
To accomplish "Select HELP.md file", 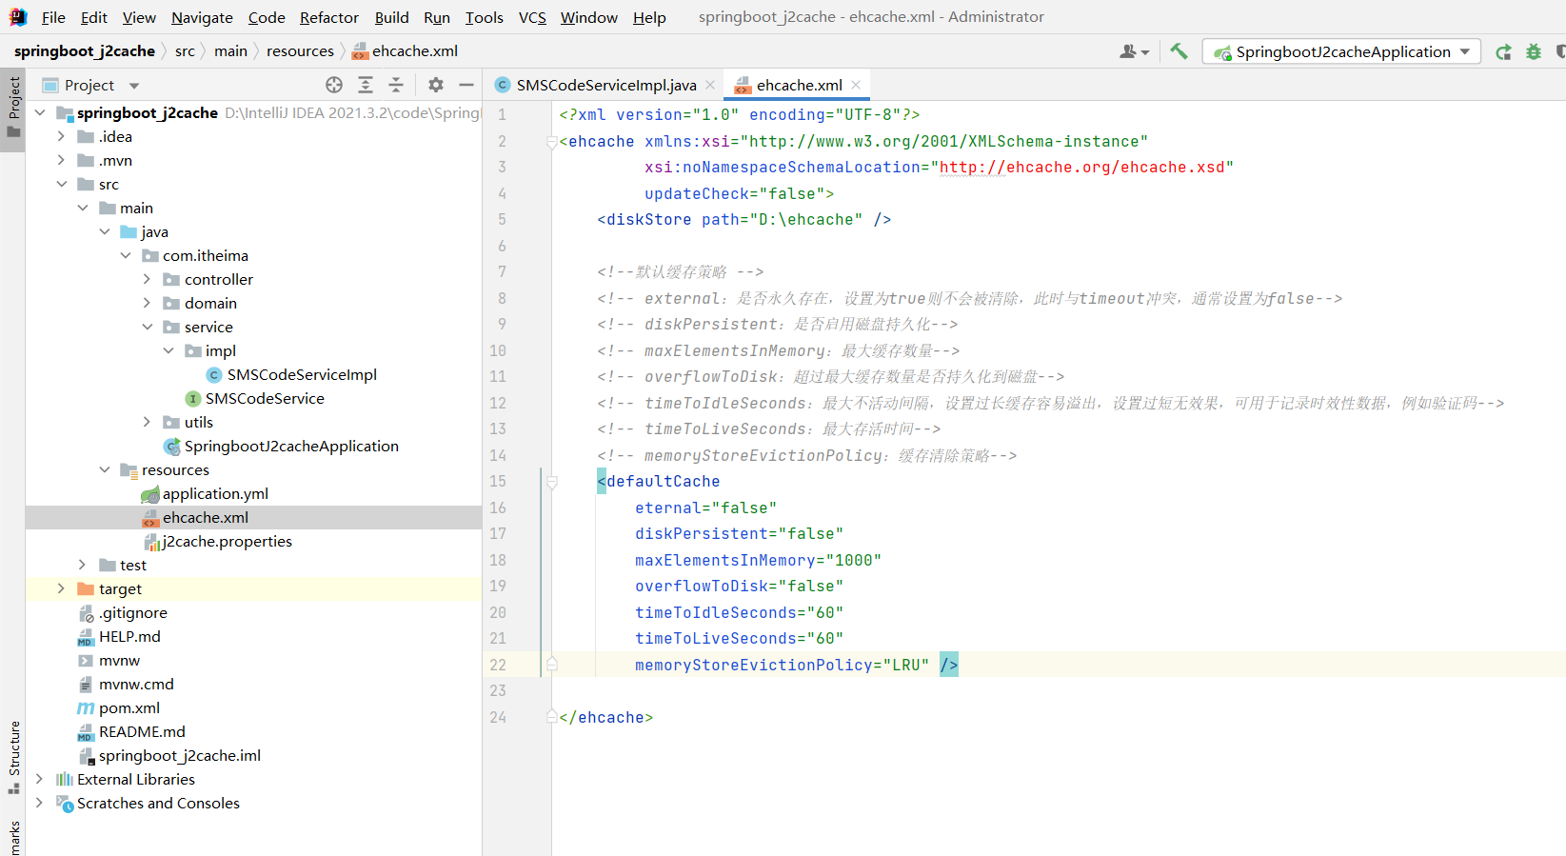I will pos(129,636).
